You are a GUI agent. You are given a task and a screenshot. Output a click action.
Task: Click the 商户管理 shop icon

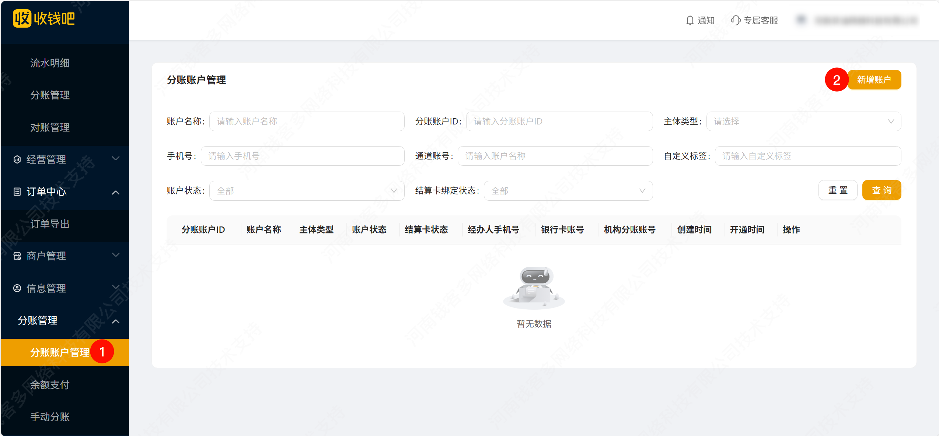(x=17, y=256)
